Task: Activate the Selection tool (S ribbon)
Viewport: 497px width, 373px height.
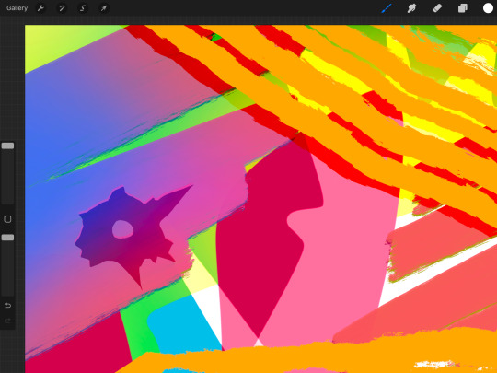Action: (83, 8)
